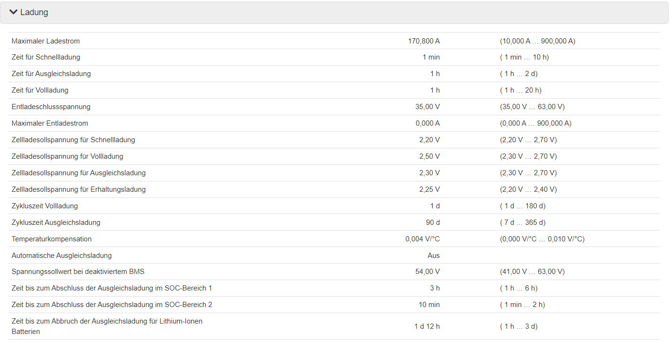Viewport: 672px width, 350px height.
Task: Click Automatische Ausgleichsladung status Aus
Action: (x=433, y=256)
